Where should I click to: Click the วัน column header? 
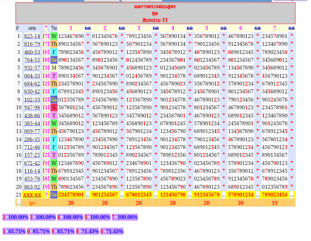click(x=54, y=28)
